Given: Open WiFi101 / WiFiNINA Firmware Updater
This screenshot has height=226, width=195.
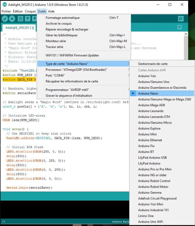Looking at the screenshot, I should [84, 55].
